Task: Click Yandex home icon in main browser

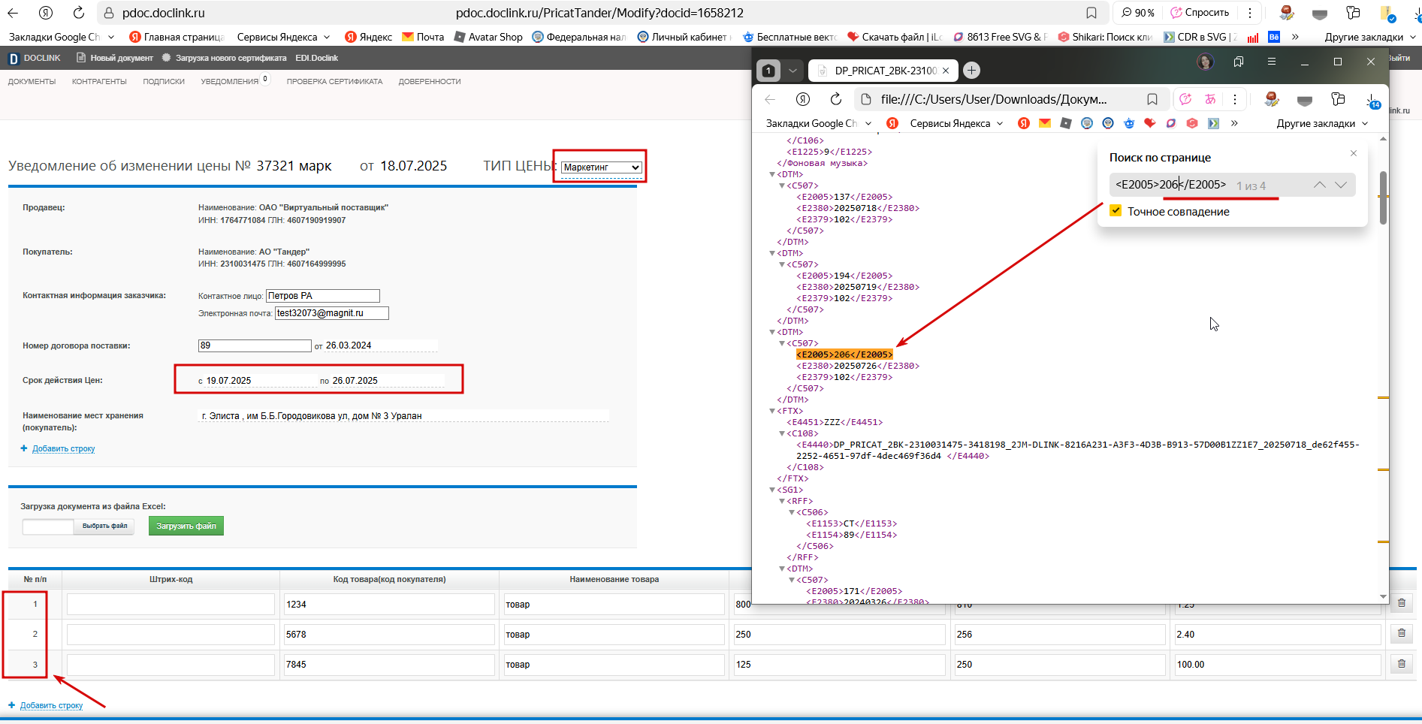Action: coord(46,13)
